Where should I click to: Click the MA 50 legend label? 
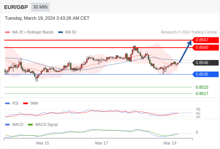pyautogui.click(x=71, y=32)
